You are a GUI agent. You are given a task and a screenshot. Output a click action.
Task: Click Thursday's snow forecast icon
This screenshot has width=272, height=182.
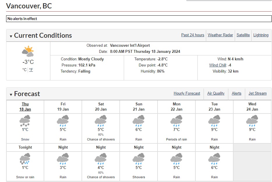25,121
